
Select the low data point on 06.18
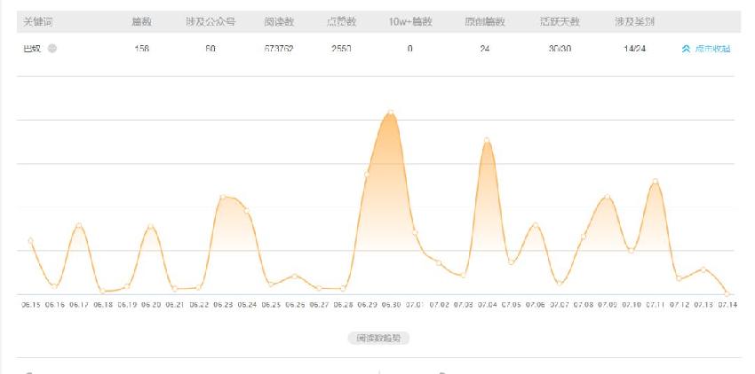[x=102, y=292]
